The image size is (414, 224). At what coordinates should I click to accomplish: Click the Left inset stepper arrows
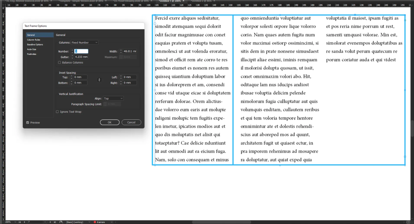(121, 77)
